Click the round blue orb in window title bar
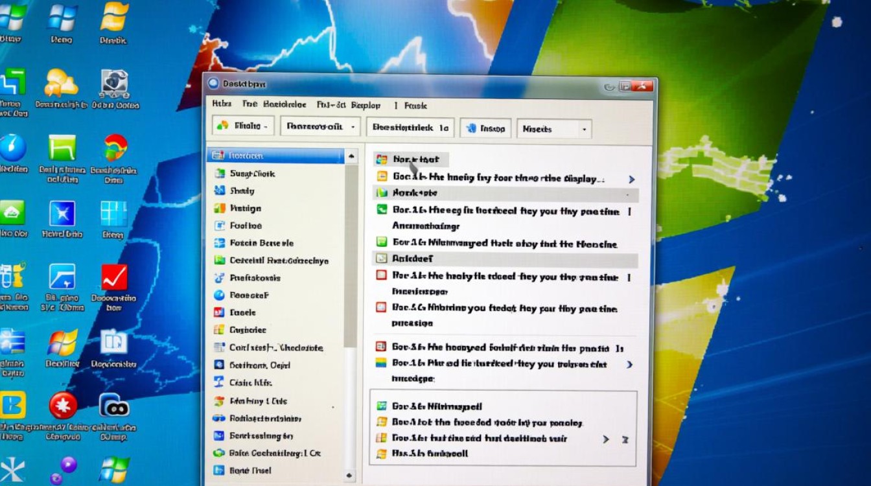This screenshot has width=871, height=486. (213, 84)
